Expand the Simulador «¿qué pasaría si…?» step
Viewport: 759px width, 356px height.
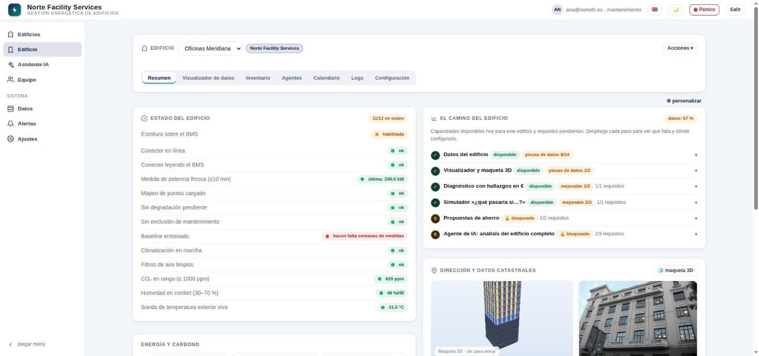(564, 203)
